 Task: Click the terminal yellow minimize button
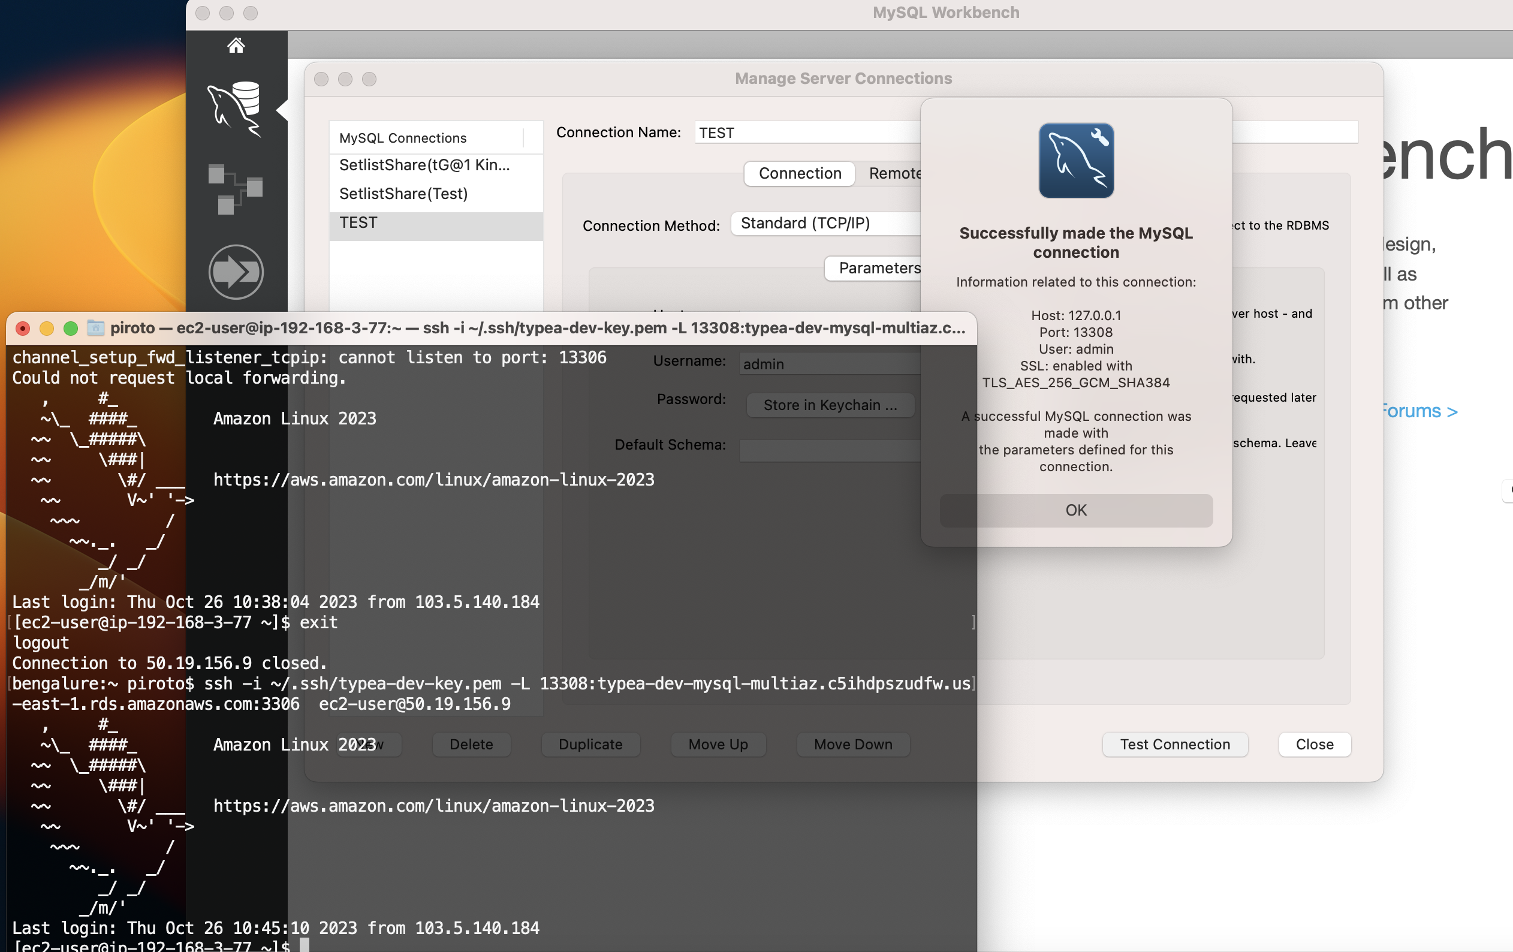tap(47, 328)
